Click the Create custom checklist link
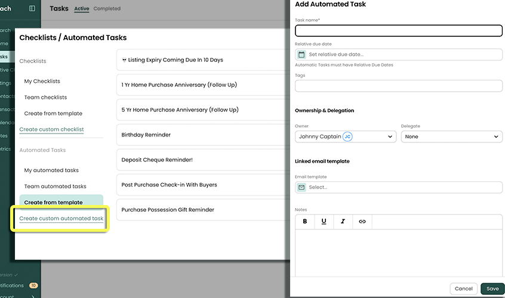Image resolution: width=505 pixels, height=298 pixels. coord(51,129)
